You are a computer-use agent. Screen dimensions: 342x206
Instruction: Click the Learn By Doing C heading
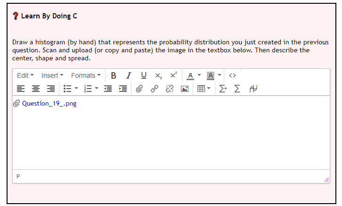click(x=49, y=16)
